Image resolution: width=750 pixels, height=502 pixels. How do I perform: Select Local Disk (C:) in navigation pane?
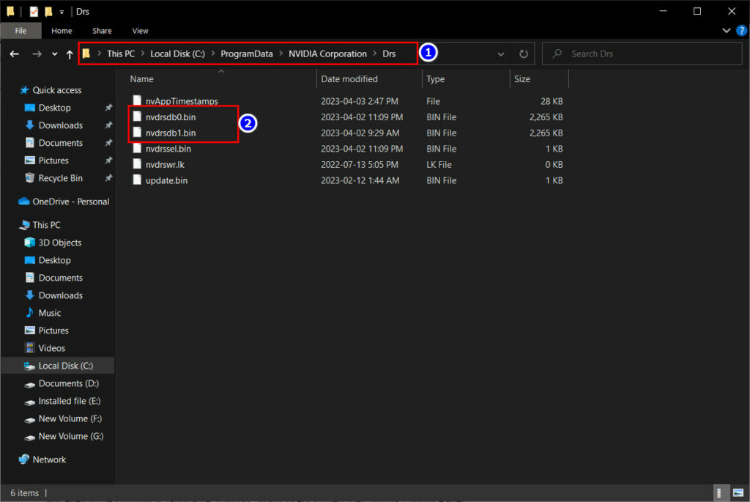tap(65, 366)
